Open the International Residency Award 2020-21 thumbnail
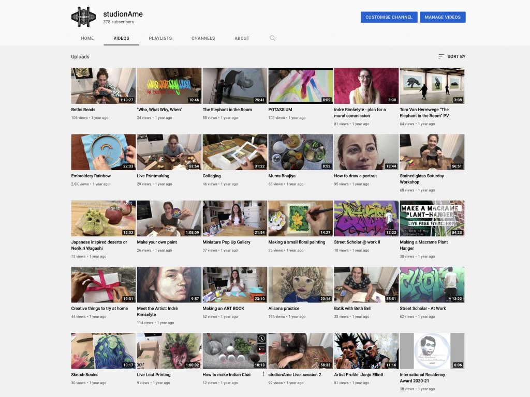Screen dimensions: 530x397 click(432, 350)
